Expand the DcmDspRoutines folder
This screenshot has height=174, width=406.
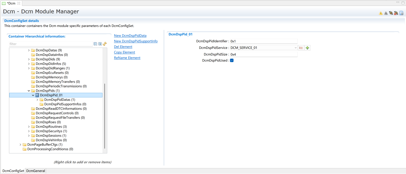(29, 127)
